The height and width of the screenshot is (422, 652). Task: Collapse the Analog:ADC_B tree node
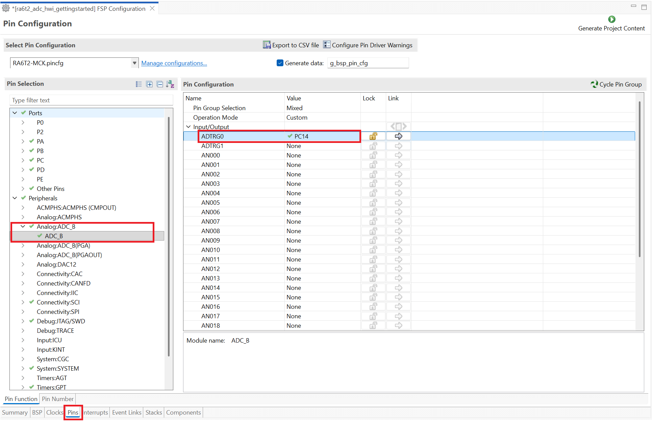[23, 226]
